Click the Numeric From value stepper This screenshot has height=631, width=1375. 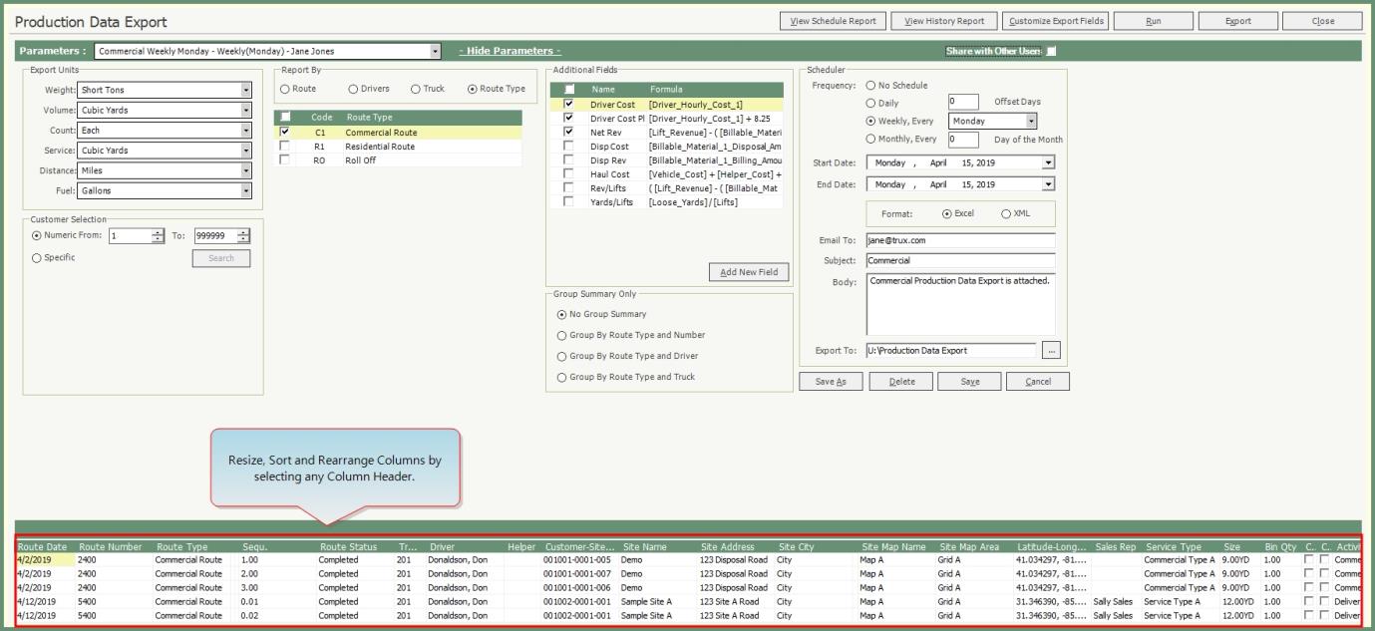158,236
